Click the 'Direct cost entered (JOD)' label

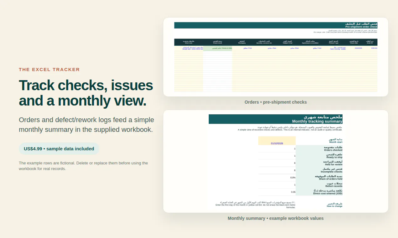pos(328,194)
